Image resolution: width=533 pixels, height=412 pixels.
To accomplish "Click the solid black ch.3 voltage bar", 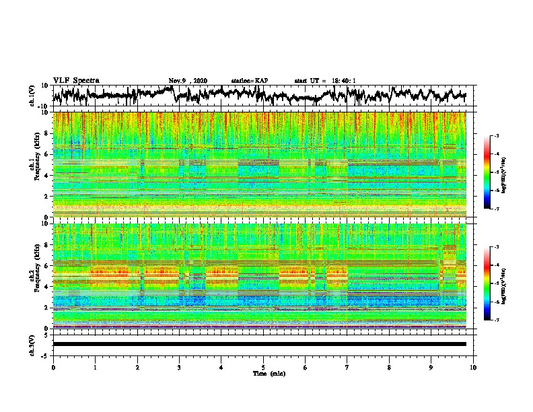I will 260,344.
